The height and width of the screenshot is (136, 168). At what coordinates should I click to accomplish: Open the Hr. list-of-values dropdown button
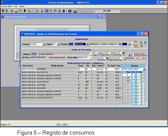point(129,44)
